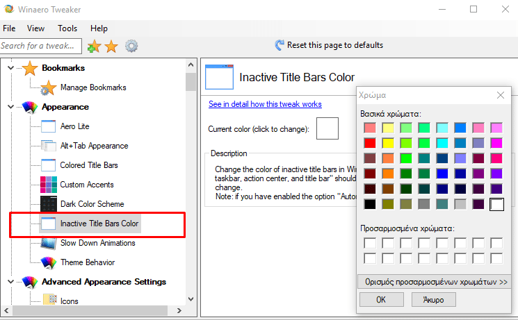Expand Ορισμός προσαρμοσμένων χρωμάτων button

435,282
